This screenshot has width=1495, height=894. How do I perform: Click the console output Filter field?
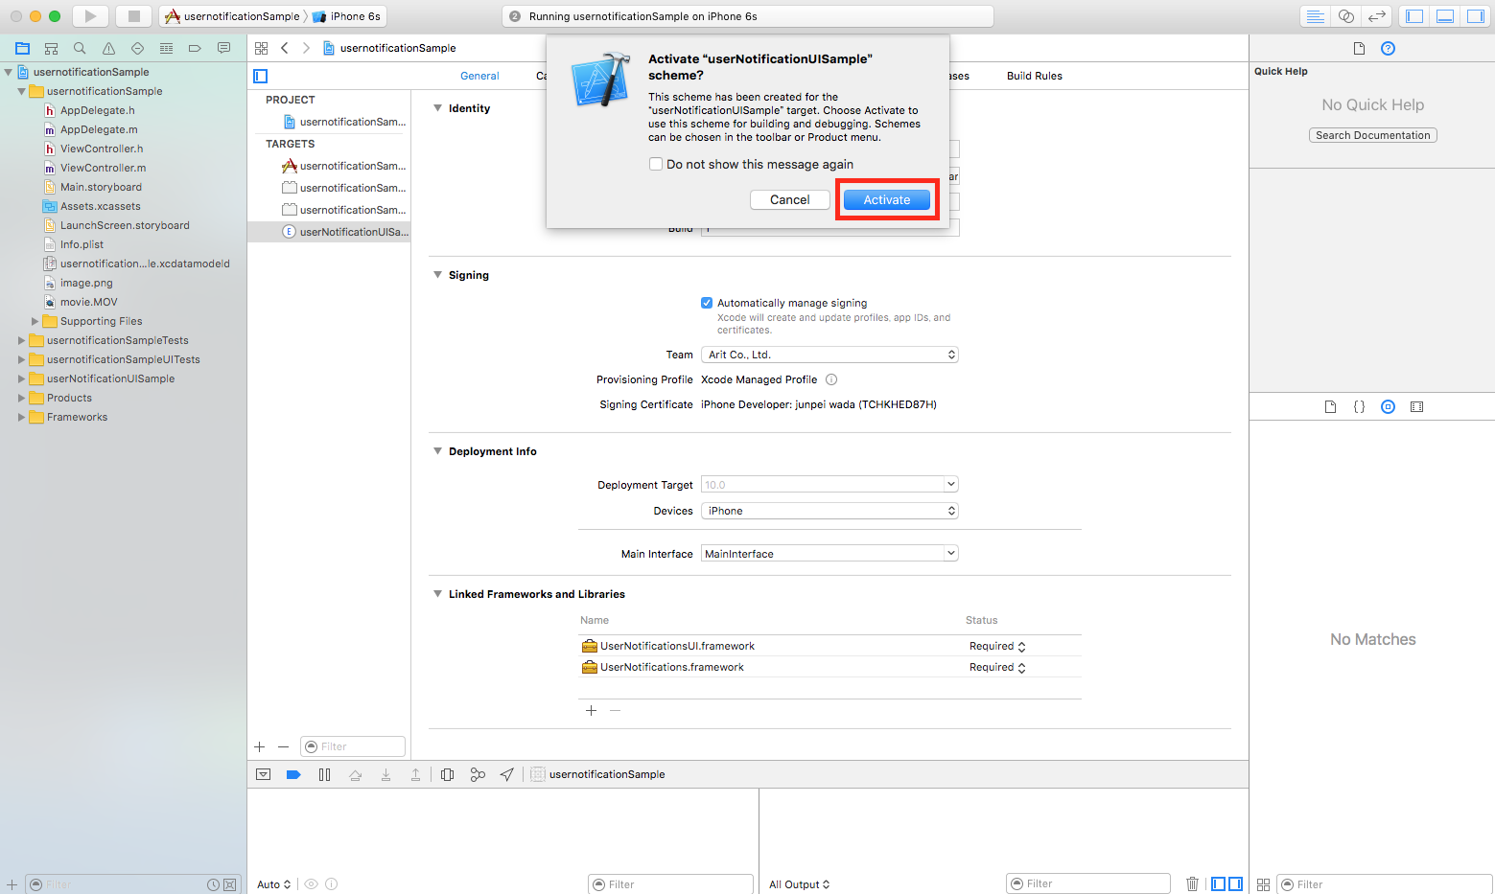point(1088,883)
